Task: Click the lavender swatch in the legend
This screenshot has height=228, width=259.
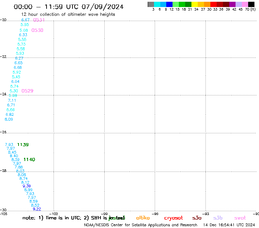Action: click(x=238, y=4)
